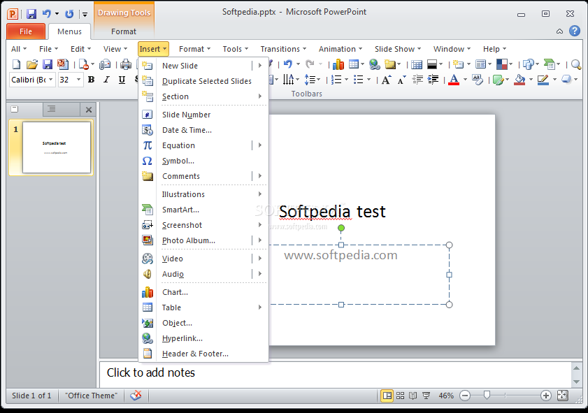Open Illustrations submenu
Viewport: 588px width, 413px height.
[x=203, y=194]
